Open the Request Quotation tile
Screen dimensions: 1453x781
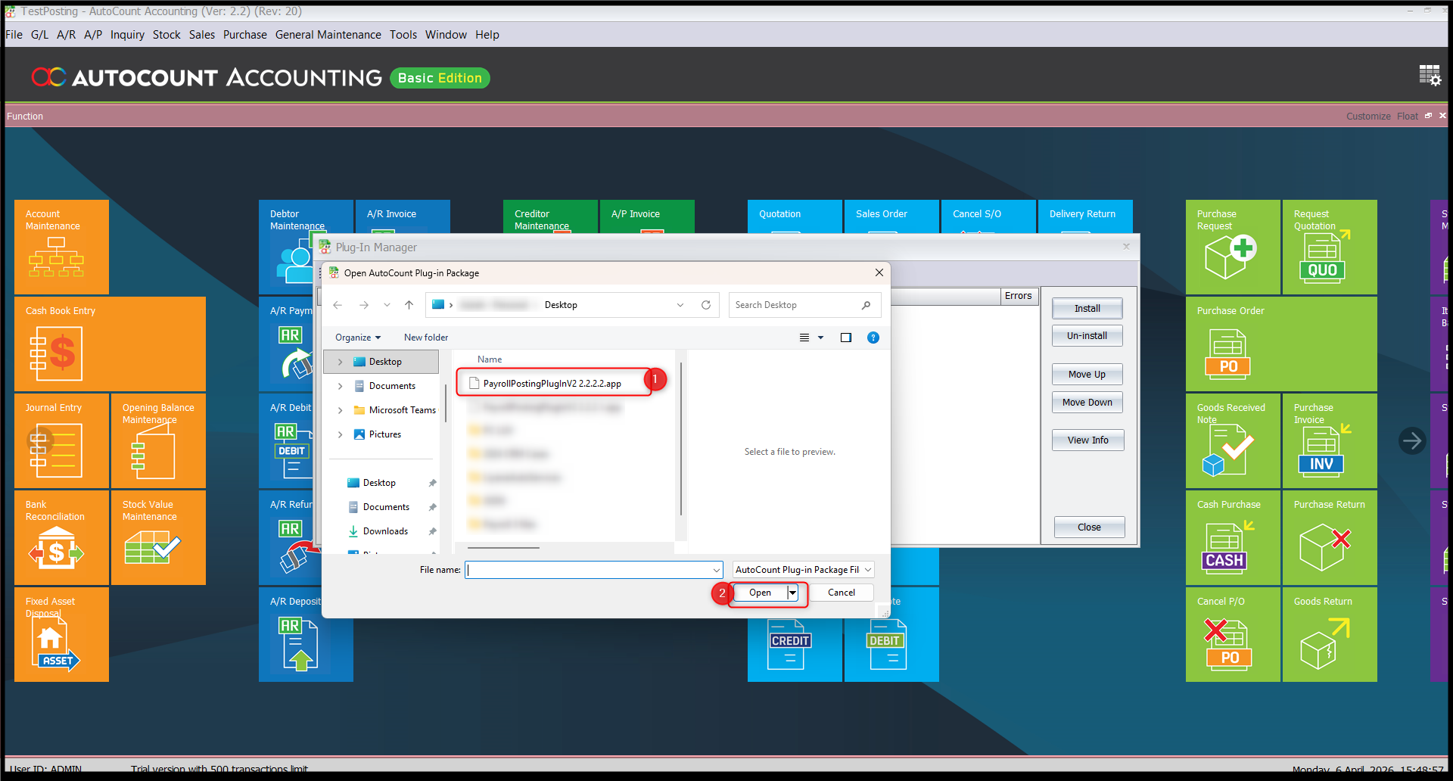(1330, 247)
